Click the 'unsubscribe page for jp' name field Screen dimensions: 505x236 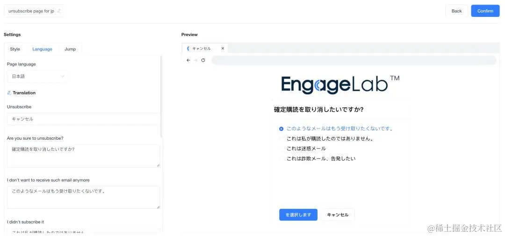tap(34, 11)
